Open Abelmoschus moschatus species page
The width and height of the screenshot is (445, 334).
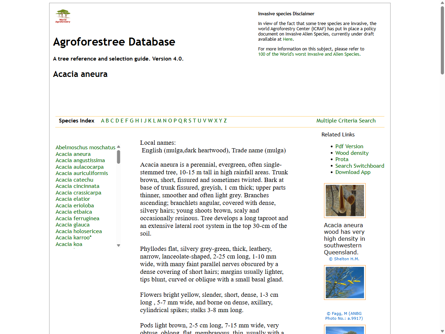(86, 148)
